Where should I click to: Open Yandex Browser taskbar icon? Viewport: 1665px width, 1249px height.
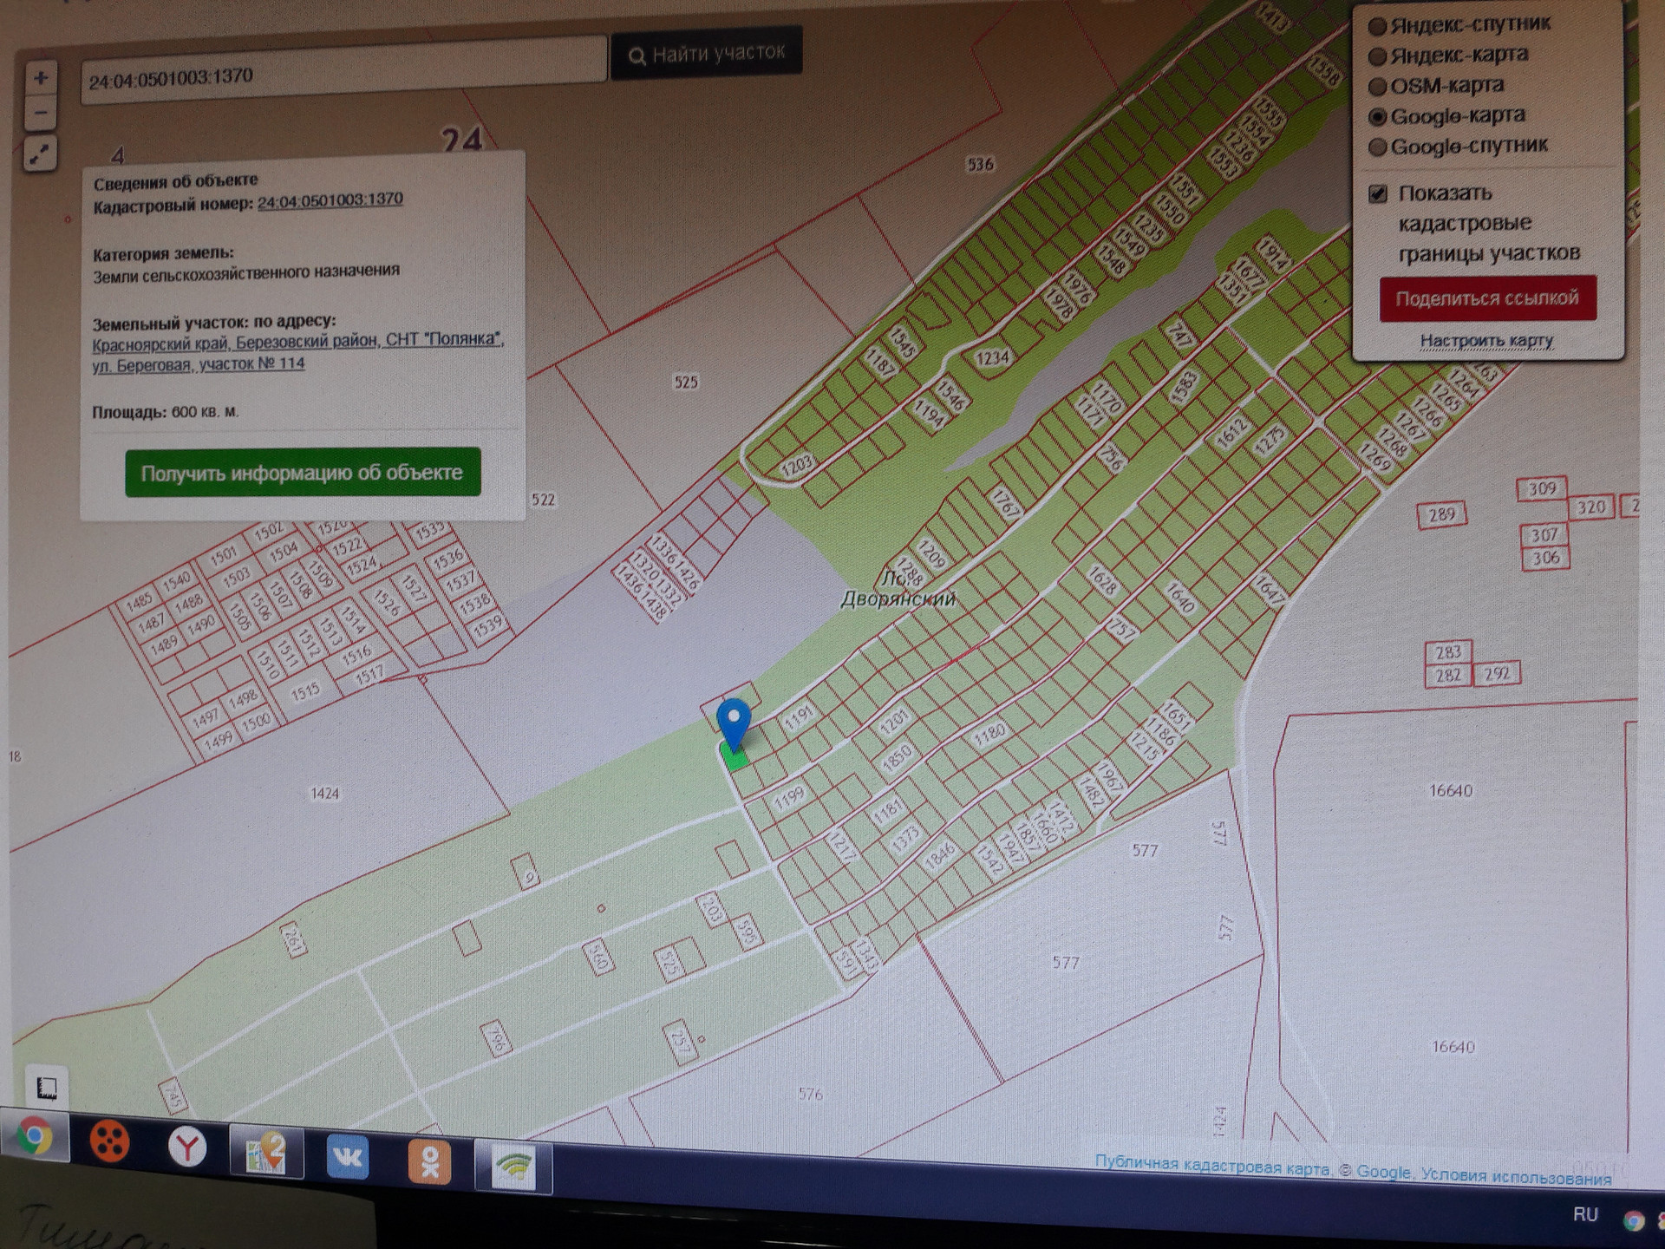[x=186, y=1148]
